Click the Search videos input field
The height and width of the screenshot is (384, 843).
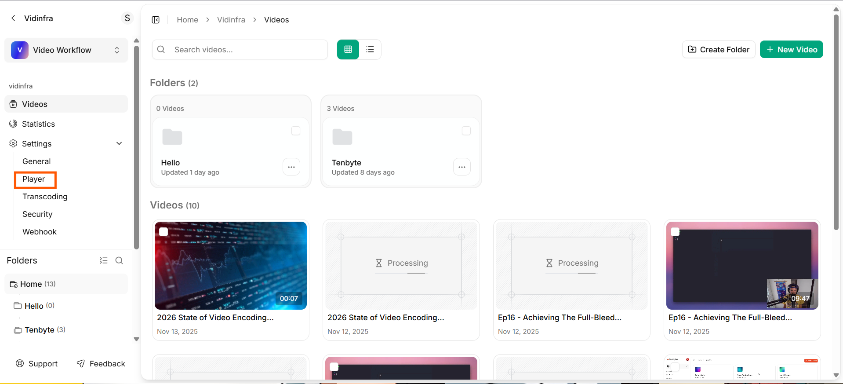240,49
